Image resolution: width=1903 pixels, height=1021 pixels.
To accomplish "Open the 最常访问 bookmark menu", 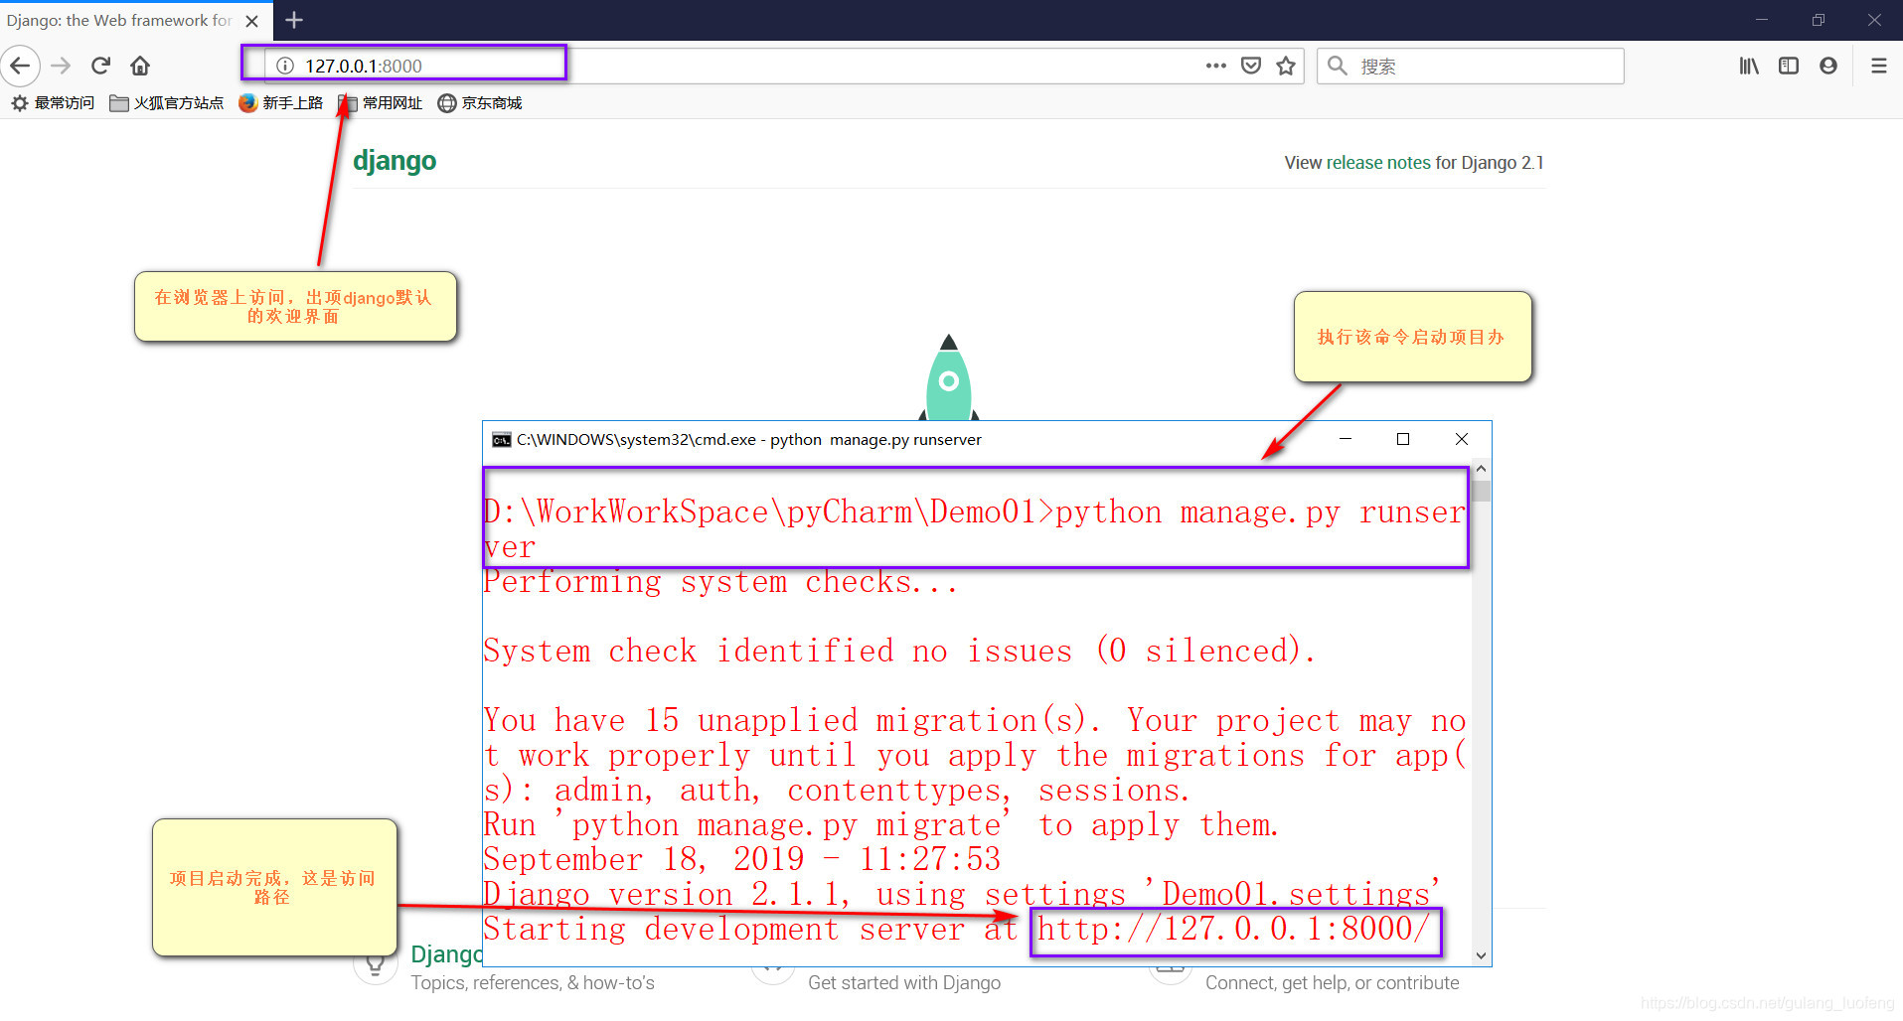I will tap(52, 103).
